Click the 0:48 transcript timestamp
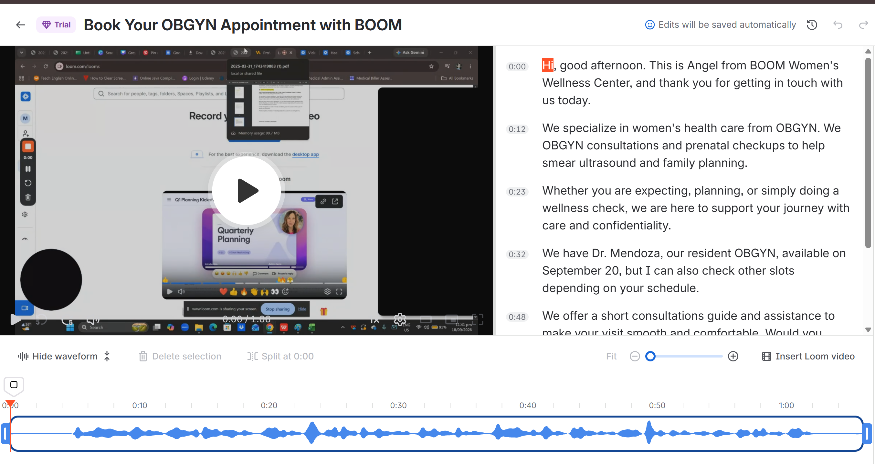Screen dimensions: 875x464 [517, 317]
